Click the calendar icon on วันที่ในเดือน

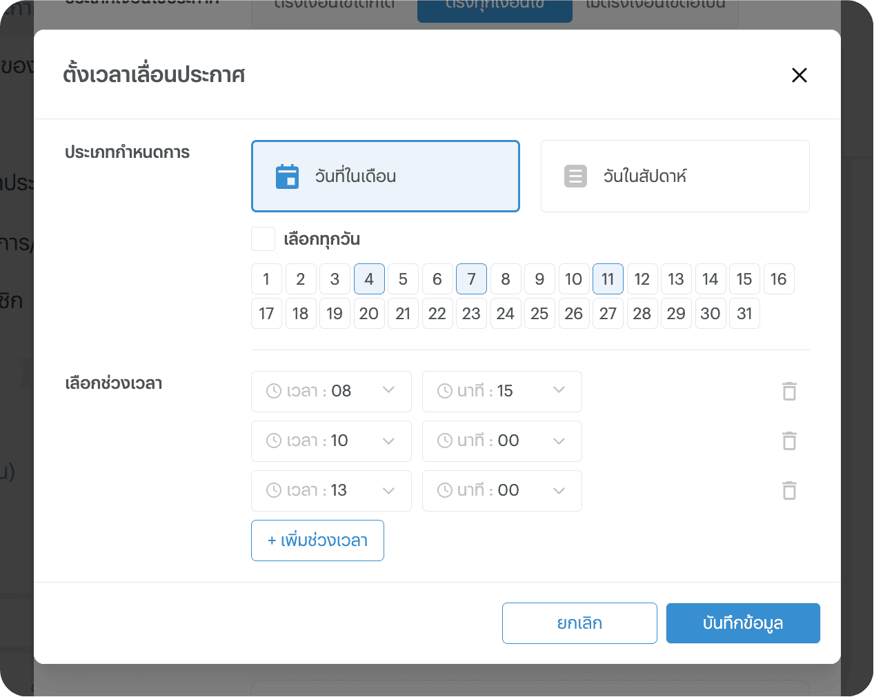coord(288,176)
